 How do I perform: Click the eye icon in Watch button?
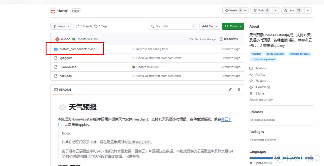[227, 10]
